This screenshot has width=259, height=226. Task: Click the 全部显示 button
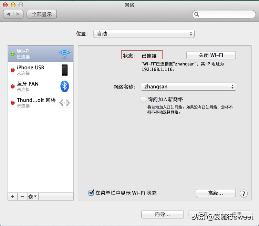pyautogui.click(x=42, y=14)
